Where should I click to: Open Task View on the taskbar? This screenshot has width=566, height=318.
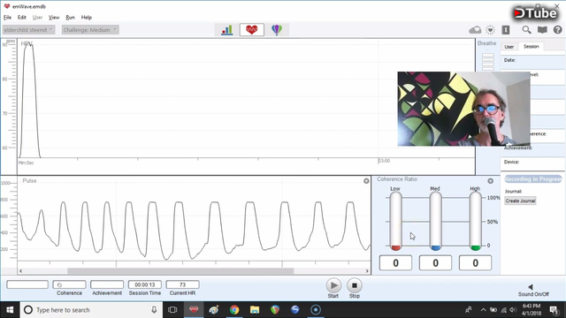click(172, 310)
